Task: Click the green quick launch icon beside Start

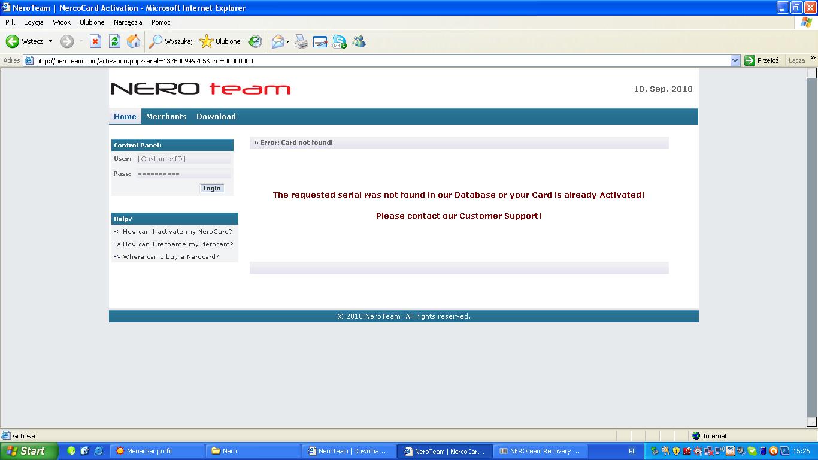Action: pyautogui.click(x=71, y=451)
